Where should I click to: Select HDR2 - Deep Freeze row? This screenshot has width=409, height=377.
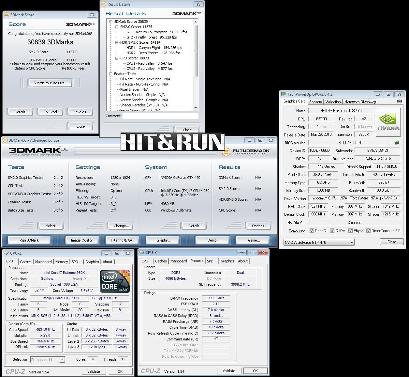[153, 53]
